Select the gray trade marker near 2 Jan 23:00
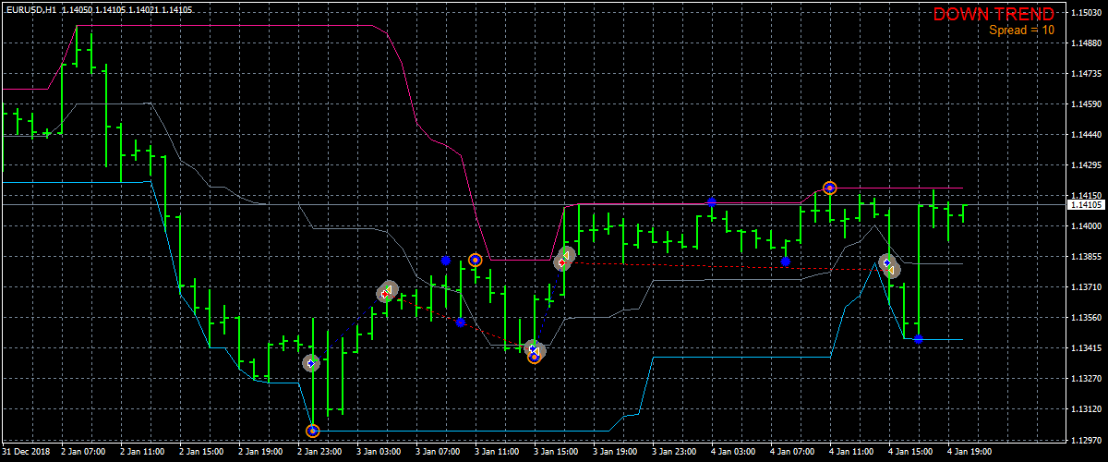This screenshot has height=462, width=1108. (311, 363)
